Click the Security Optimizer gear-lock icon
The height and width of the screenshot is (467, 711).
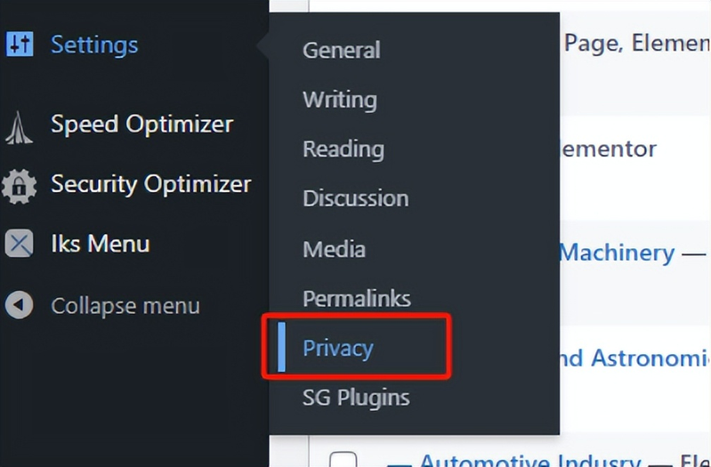click(x=19, y=185)
